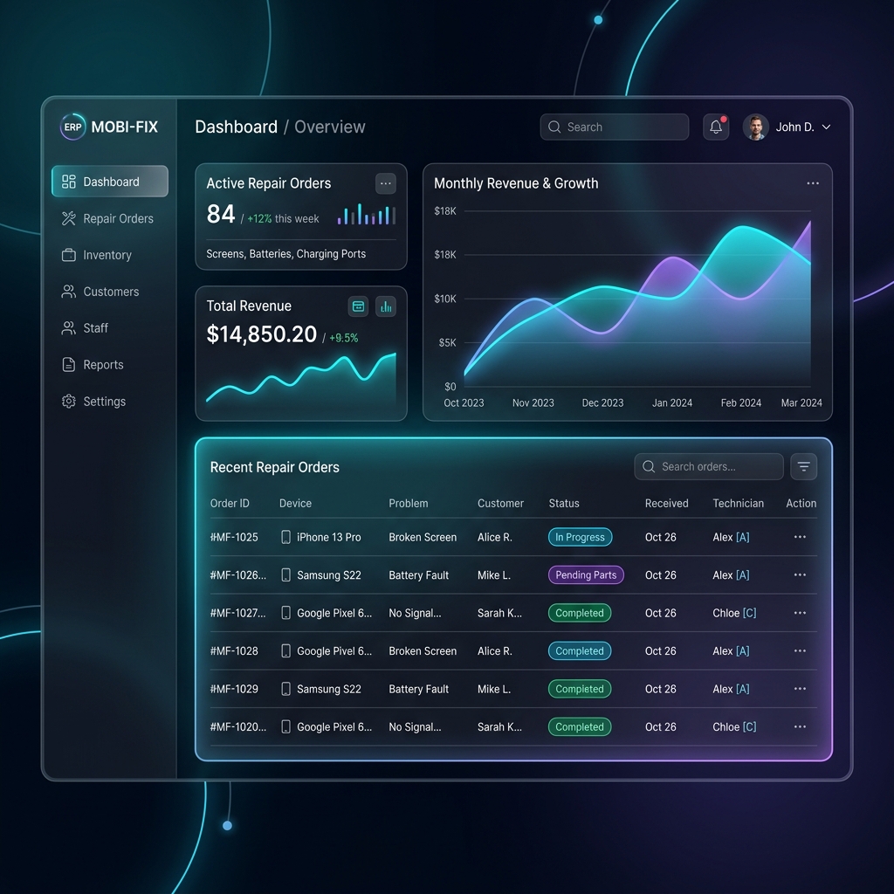Open actions for order #MF-1026

tap(800, 574)
